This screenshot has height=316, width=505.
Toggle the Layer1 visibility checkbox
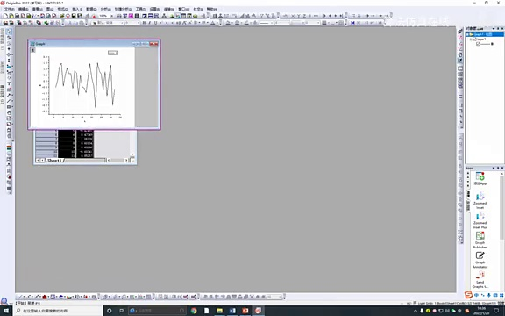point(474,39)
